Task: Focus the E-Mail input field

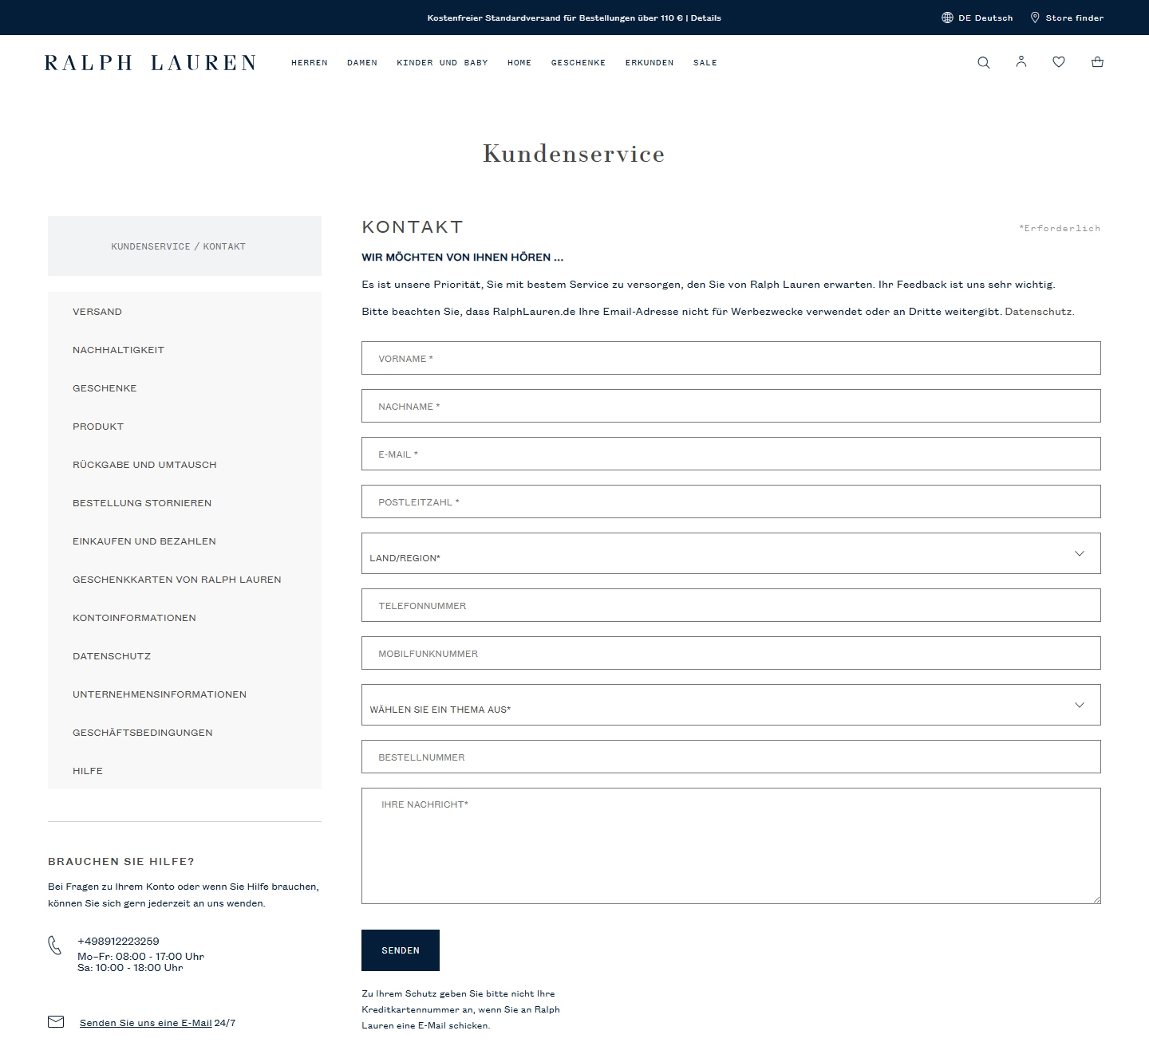Action: pos(731,454)
